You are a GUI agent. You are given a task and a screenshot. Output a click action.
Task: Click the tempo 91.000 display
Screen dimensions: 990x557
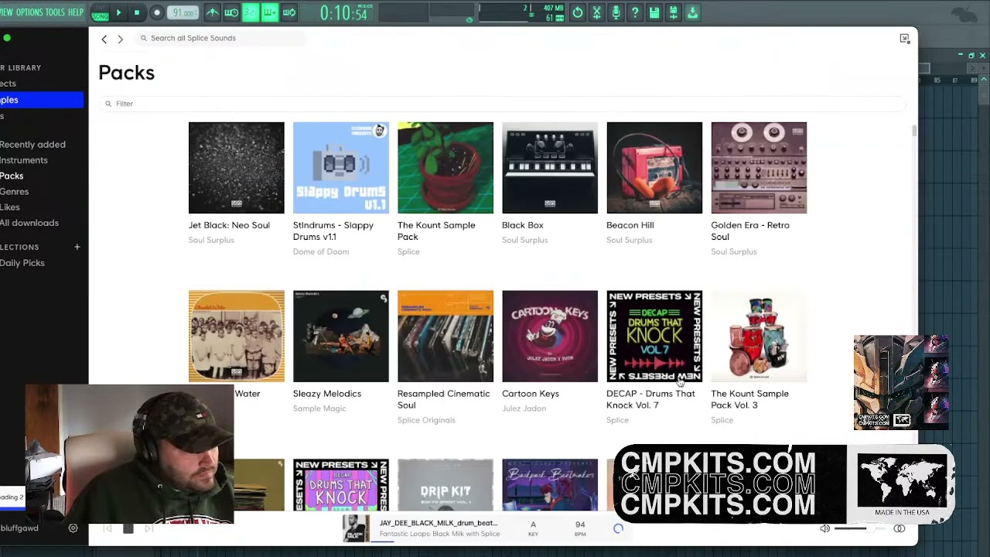click(x=183, y=13)
